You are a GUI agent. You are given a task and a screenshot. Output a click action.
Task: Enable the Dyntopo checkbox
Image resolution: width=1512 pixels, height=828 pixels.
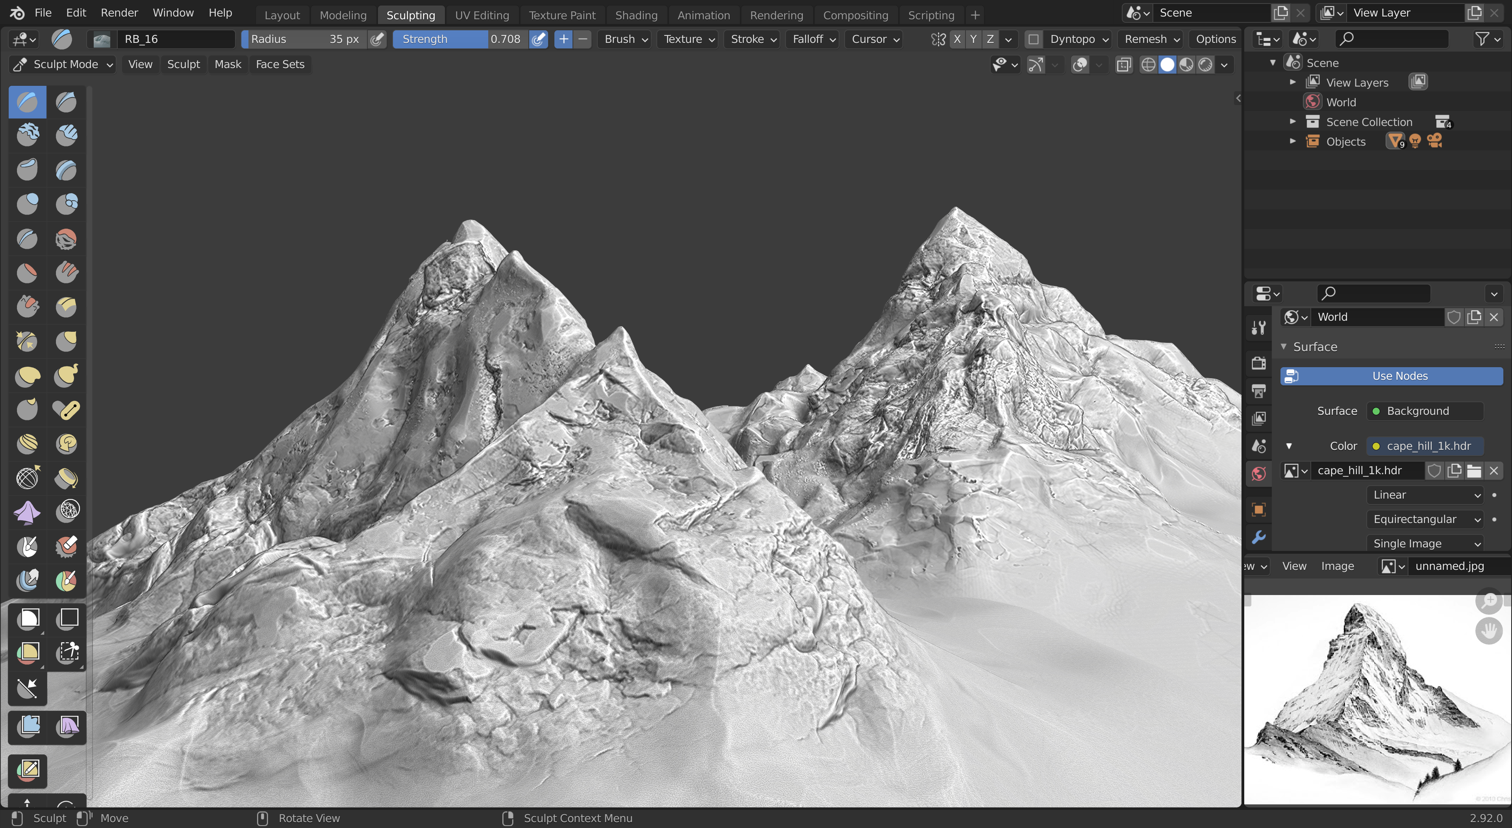[1034, 39]
